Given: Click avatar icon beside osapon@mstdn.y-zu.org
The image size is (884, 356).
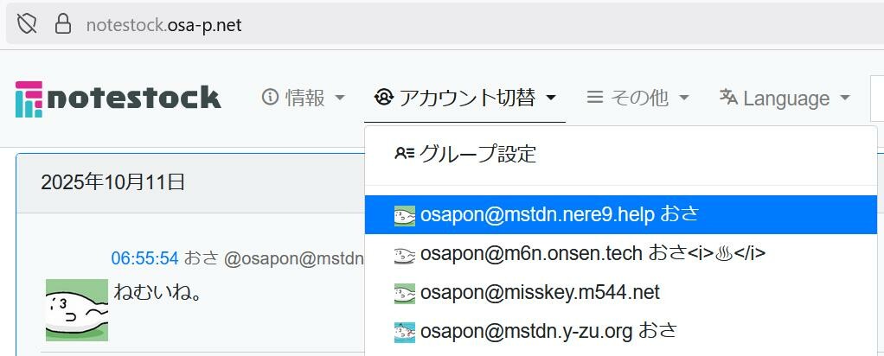Looking at the screenshot, I should coord(405,332).
